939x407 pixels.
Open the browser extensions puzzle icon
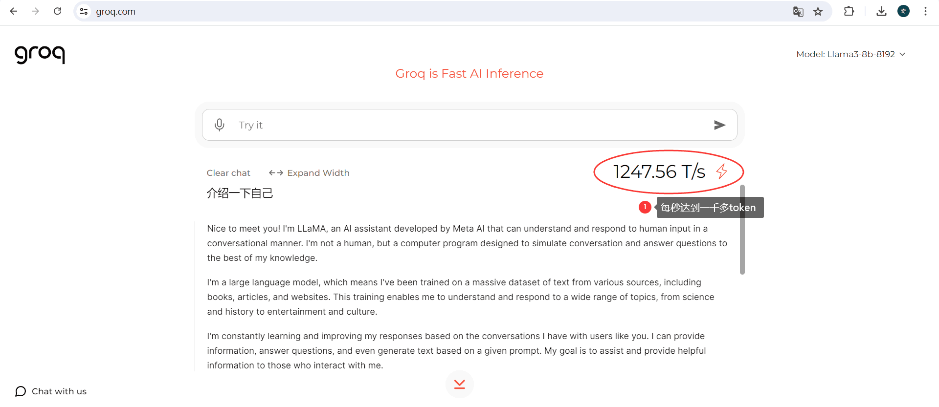(849, 11)
